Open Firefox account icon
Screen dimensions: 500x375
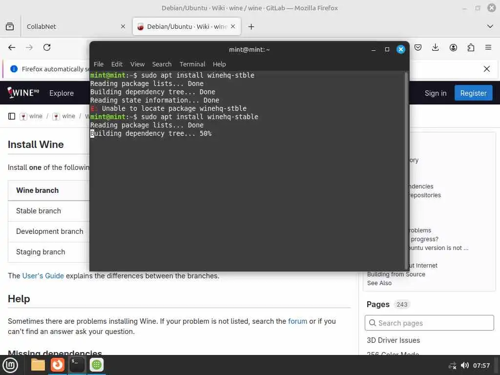453,47
